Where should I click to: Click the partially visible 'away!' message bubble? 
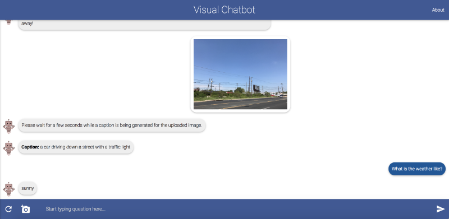pos(144,25)
